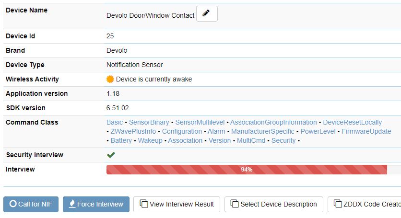Click the Interview row label
The image size is (401, 218).
tap(20, 169)
